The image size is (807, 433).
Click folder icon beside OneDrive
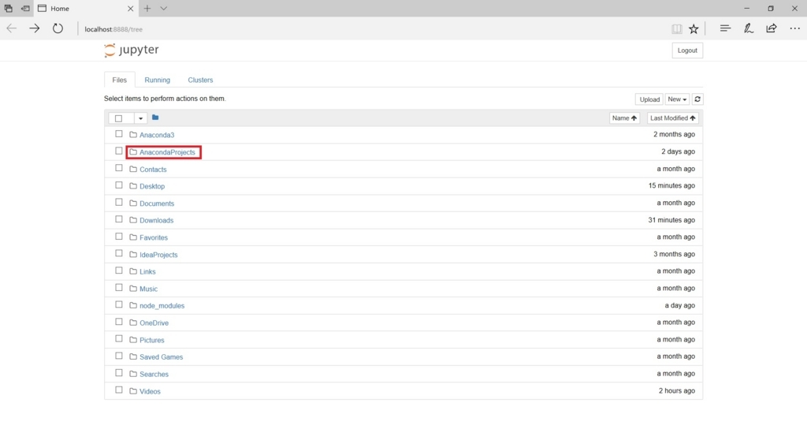point(133,323)
